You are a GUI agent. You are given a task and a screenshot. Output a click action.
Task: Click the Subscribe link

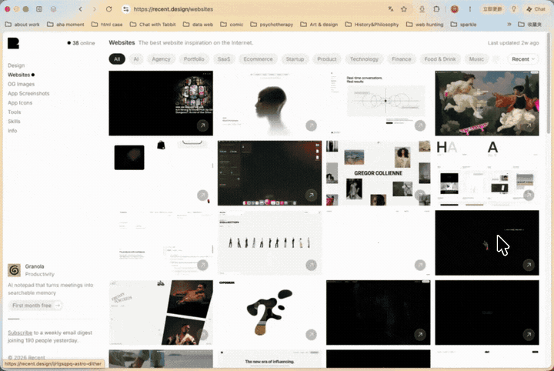(x=20, y=333)
